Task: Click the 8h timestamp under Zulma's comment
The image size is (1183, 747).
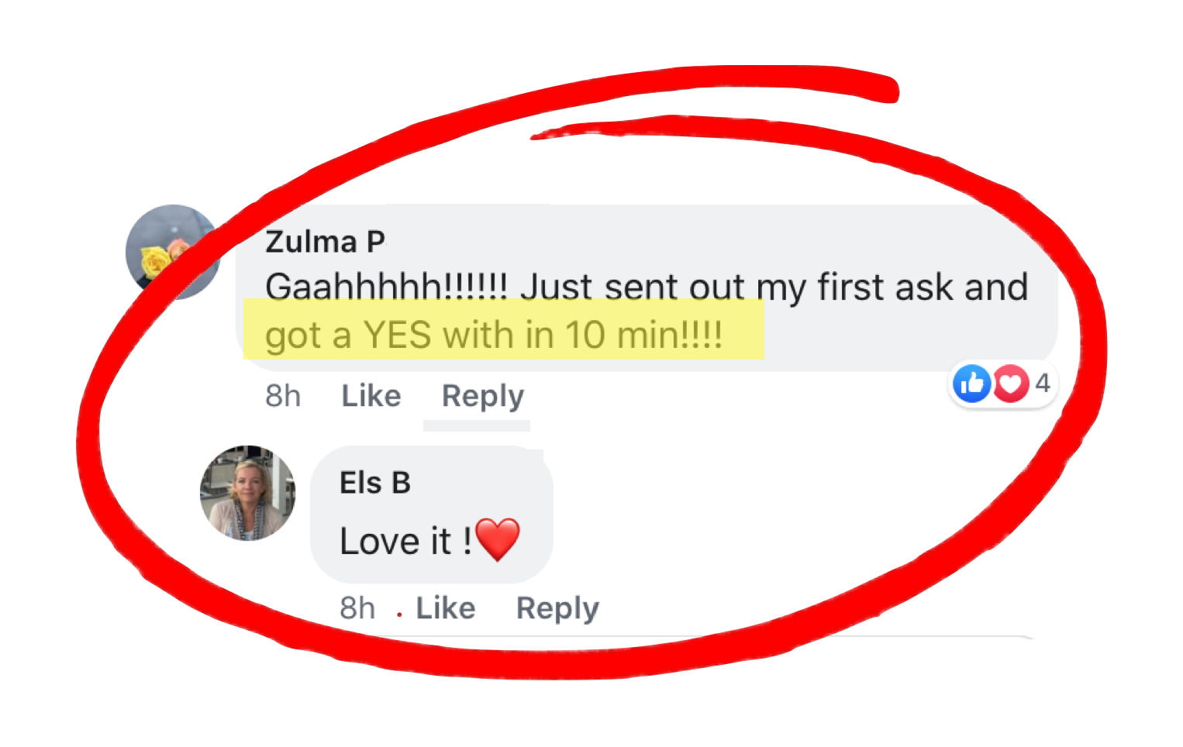Action: [283, 396]
